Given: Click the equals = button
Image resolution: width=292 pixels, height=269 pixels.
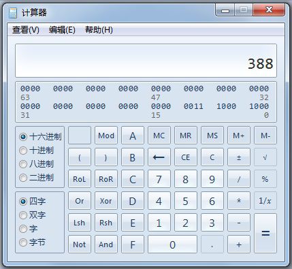Looking at the screenshot, I should (x=265, y=234).
